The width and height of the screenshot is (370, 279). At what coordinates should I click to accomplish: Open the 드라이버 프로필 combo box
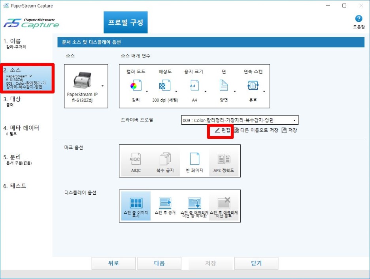[240, 120]
